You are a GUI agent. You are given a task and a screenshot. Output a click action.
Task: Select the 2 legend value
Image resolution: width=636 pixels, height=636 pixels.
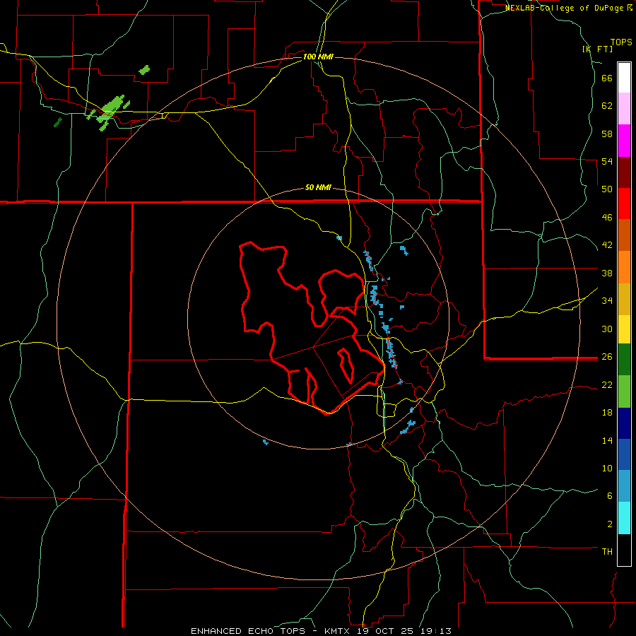[x=609, y=524]
